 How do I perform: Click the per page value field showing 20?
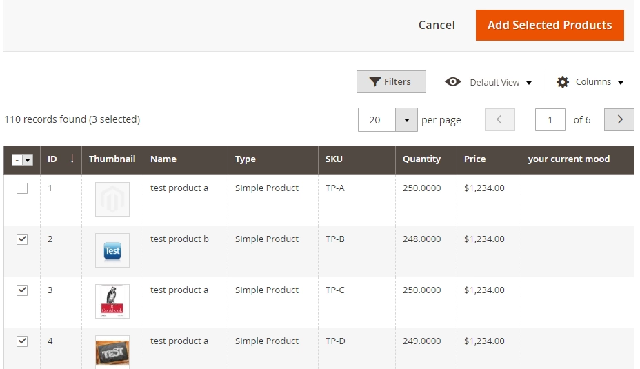377,119
